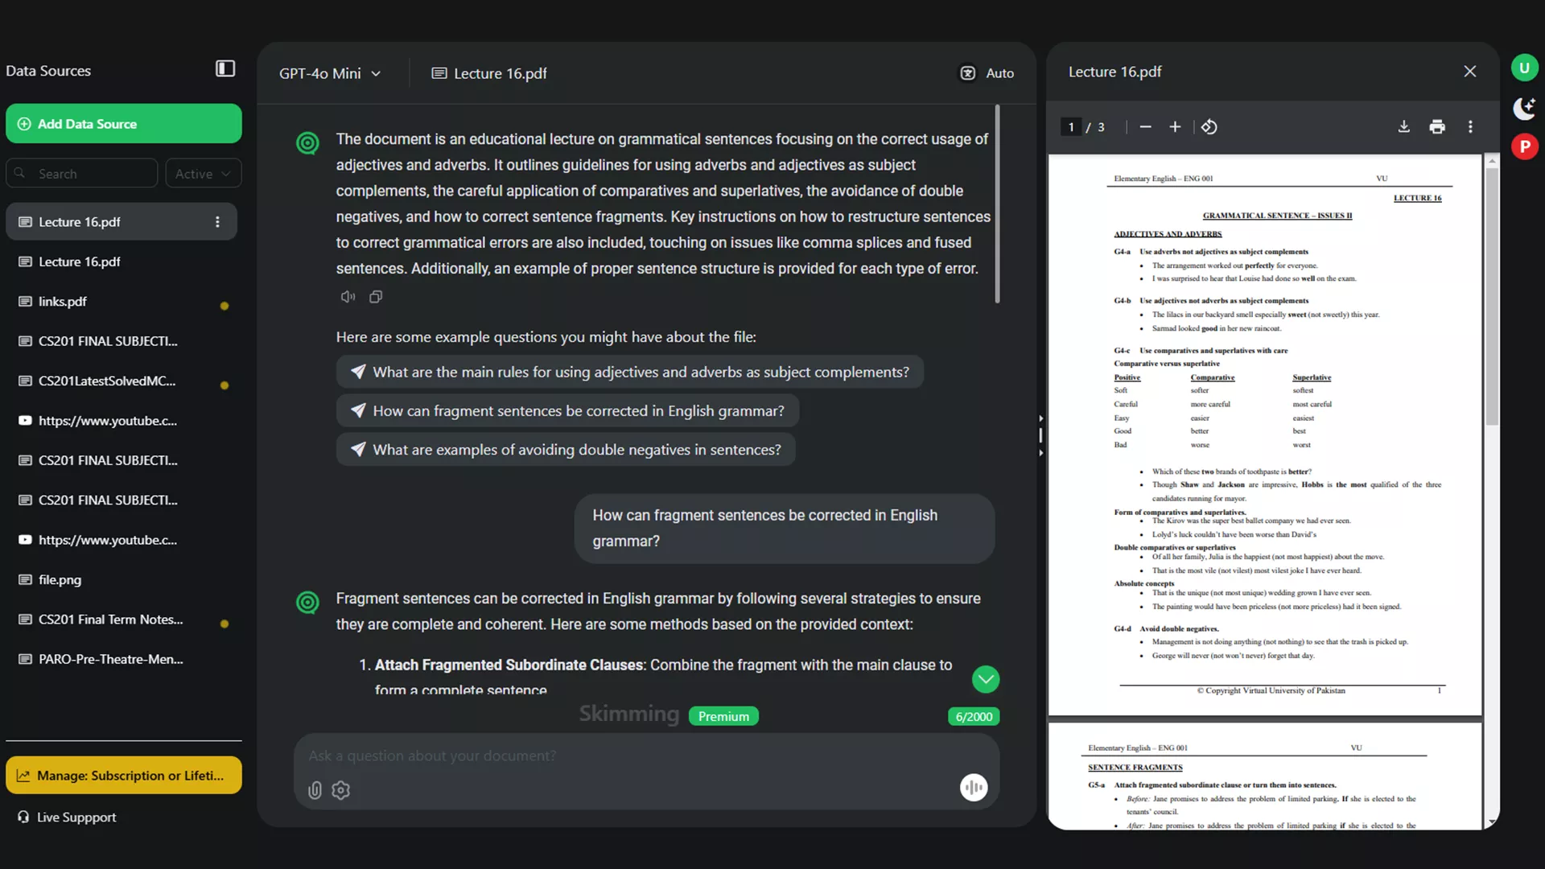This screenshot has height=869, width=1545.
Task: Collapse the Data Sources sidebar panel
Action: click(225, 69)
